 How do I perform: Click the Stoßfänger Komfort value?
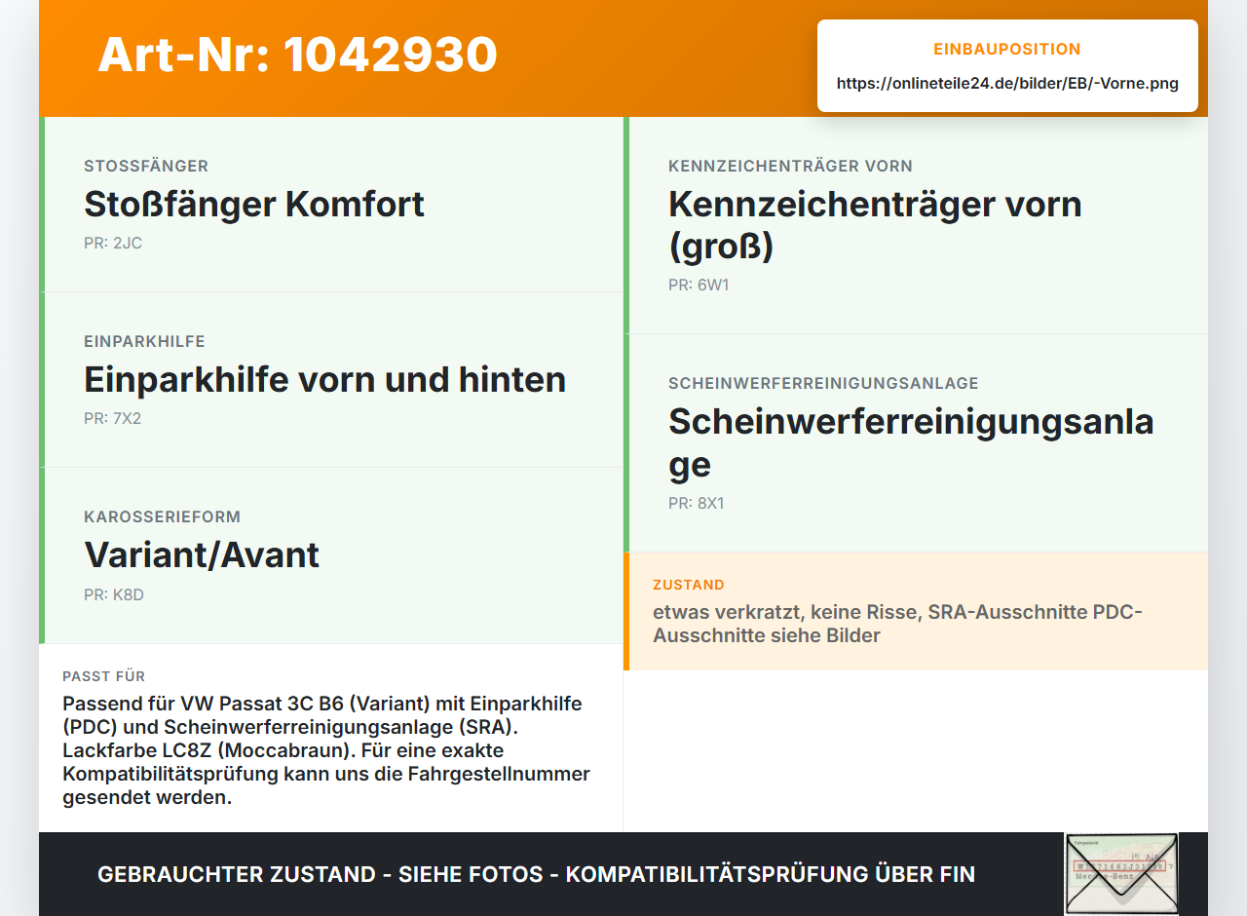pos(254,204)
